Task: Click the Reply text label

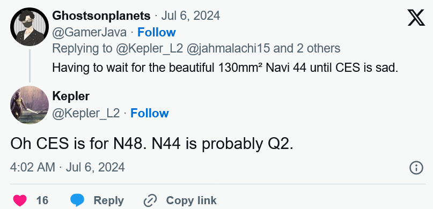Action: pyautogui.click(x=108, y=200)
